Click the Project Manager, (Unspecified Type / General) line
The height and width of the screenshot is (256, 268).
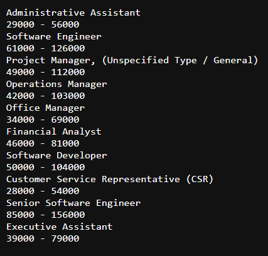coord(132,61)
